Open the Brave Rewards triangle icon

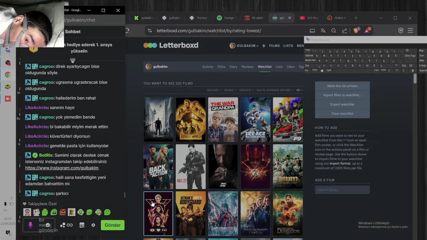(x=367, y=30)
